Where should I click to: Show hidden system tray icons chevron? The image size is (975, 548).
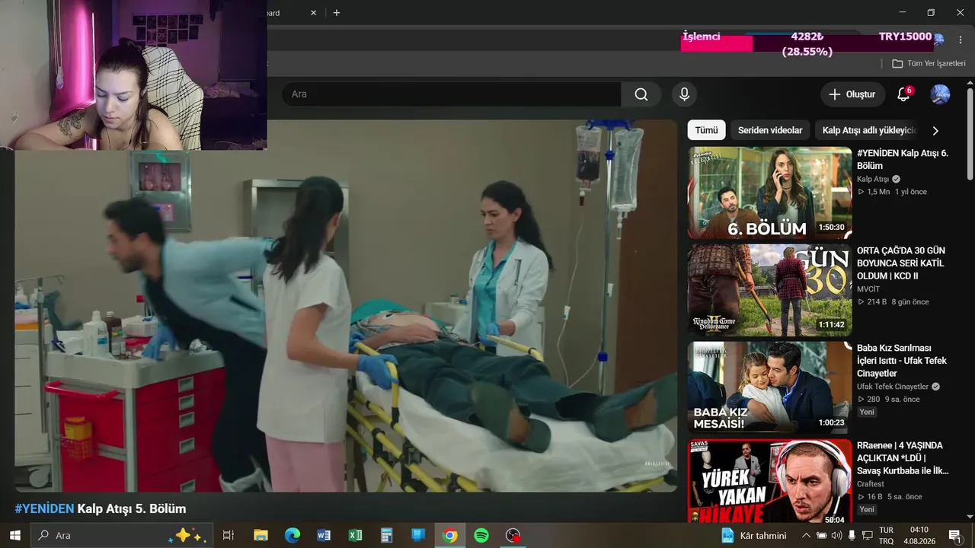point(806,535)
